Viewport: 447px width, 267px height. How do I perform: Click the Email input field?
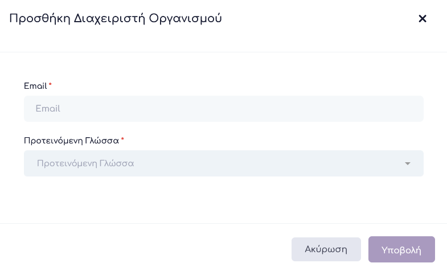(223, 109)
